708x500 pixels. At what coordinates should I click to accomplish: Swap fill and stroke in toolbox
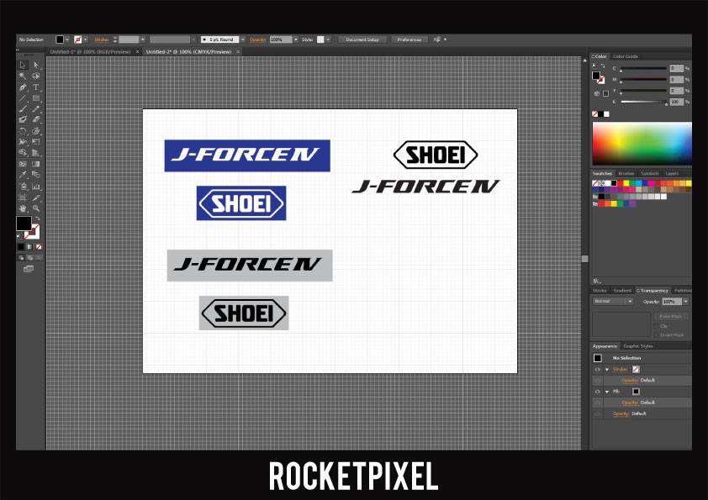[38, 218]
